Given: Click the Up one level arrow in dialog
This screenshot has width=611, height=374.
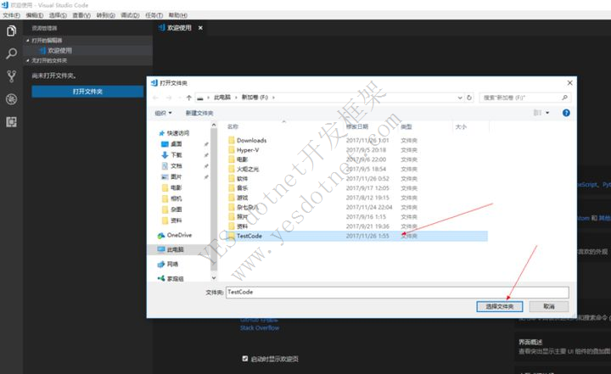Looking at the screenshot, I should (x=189, y=98).
